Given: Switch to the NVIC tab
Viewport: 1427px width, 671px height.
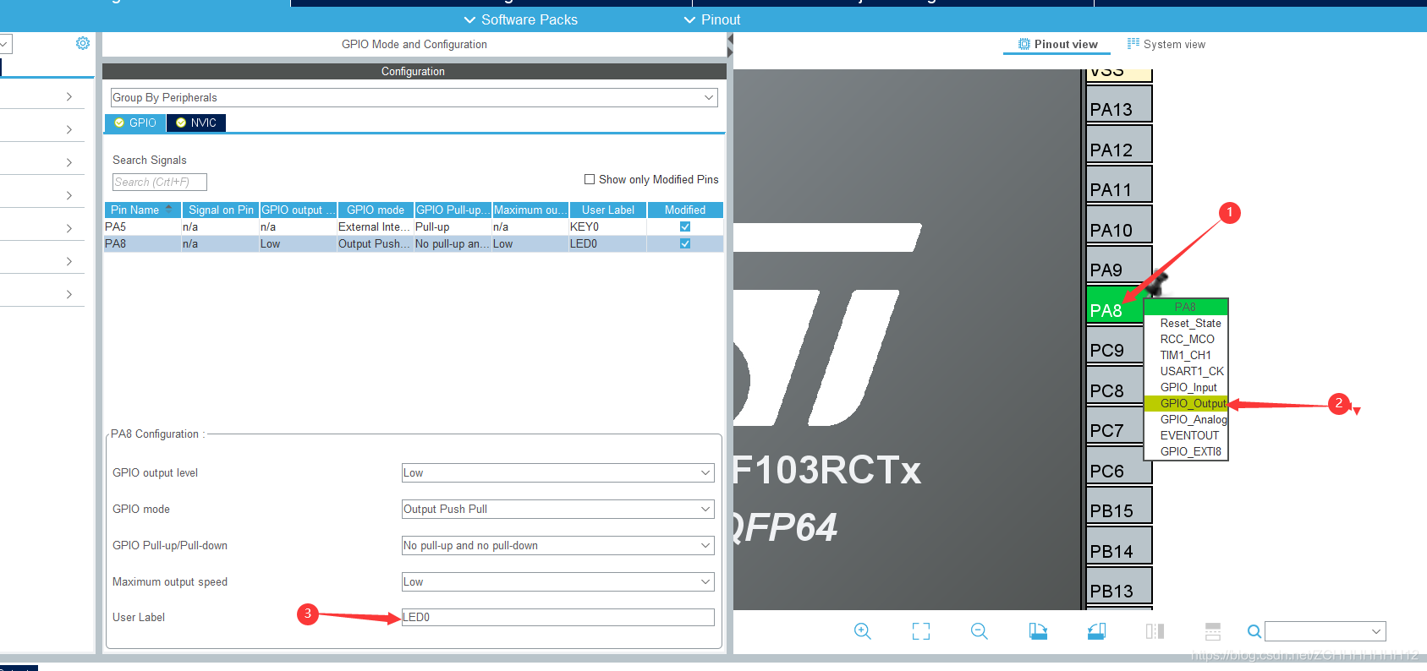Looking at the screenshot, I should [196, 123].
